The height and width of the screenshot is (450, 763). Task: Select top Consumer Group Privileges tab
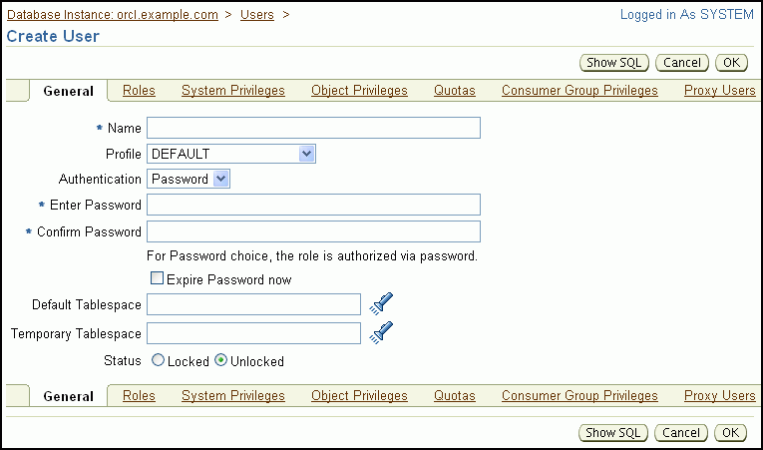tap(579, 91)
